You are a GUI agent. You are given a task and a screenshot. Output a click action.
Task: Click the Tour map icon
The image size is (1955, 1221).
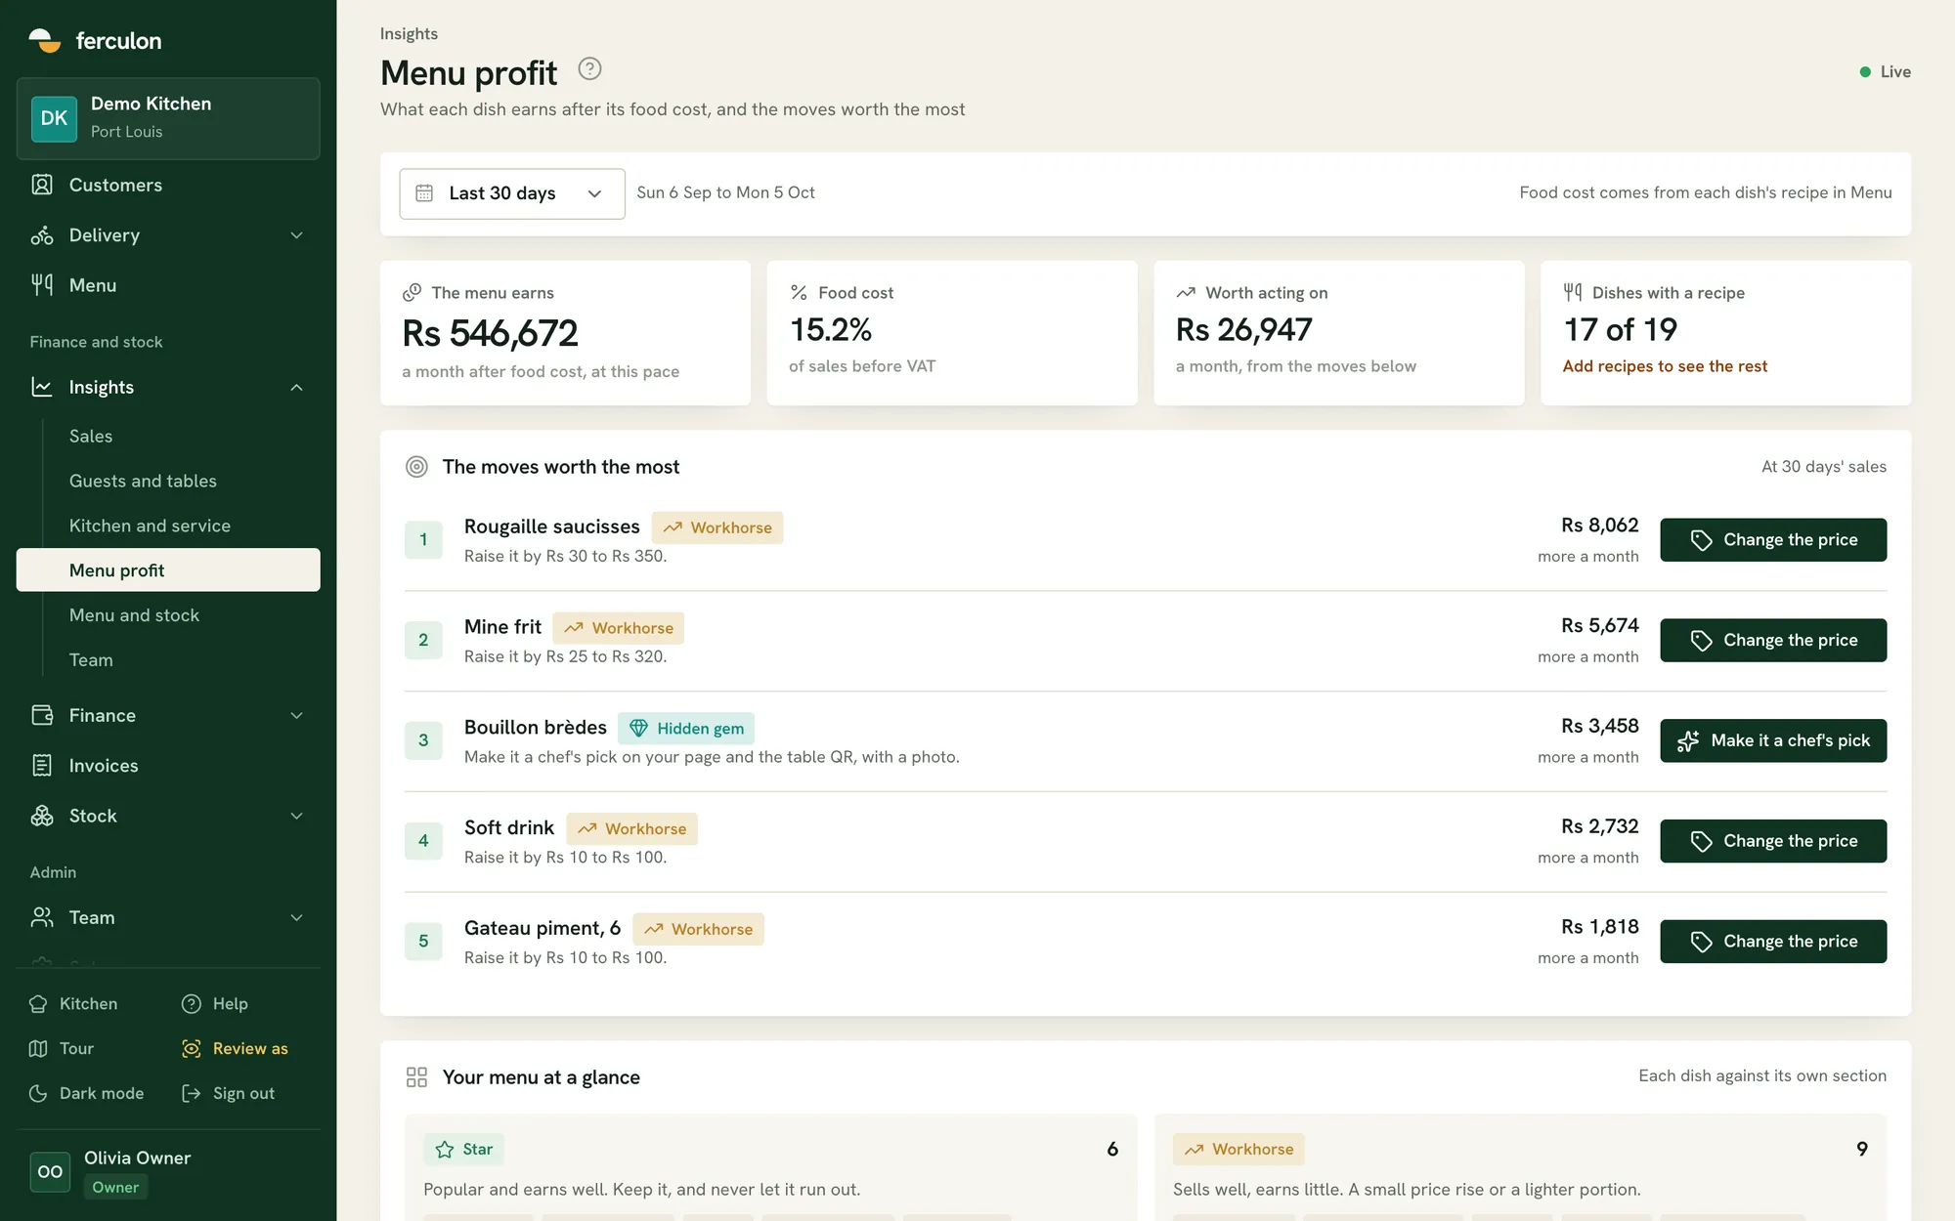[38, 1048]
